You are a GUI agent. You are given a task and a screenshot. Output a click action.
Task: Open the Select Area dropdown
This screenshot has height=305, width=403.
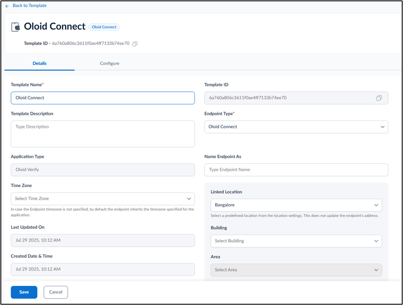point(296,270)
